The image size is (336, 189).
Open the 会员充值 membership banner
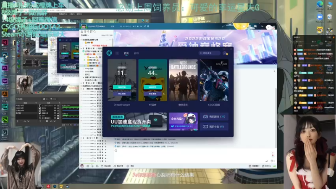point(184,121)
